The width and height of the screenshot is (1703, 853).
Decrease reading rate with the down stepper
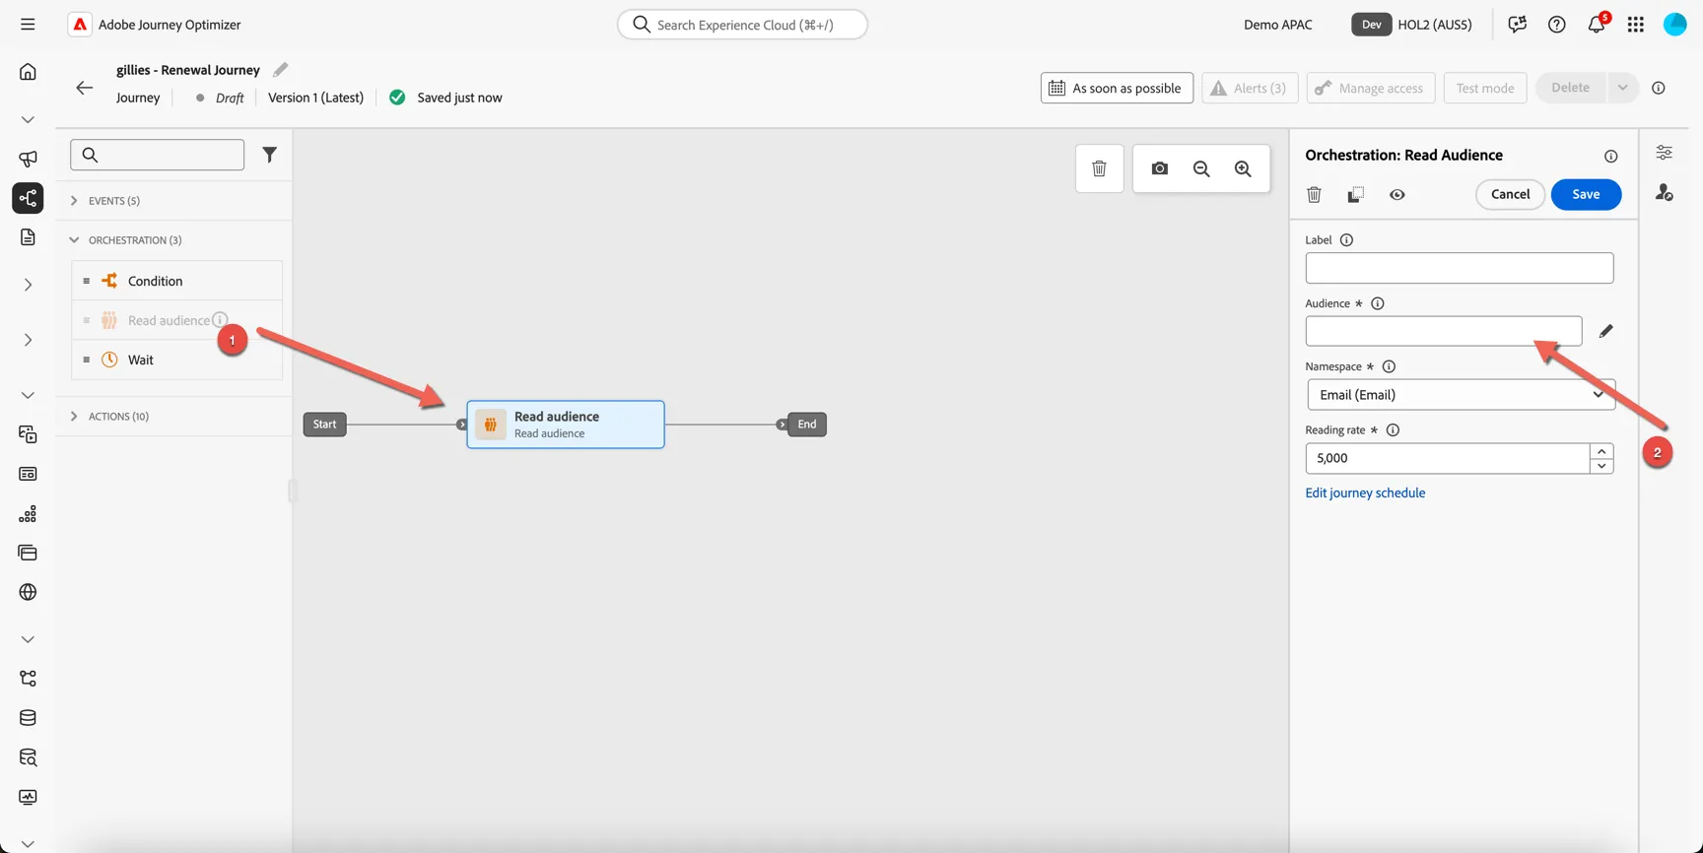1601,466
